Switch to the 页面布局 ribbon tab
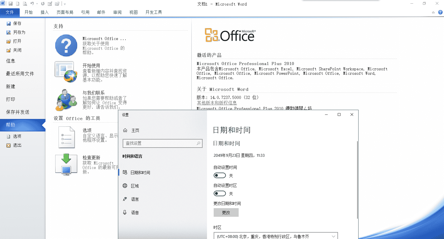 [65, 12]
